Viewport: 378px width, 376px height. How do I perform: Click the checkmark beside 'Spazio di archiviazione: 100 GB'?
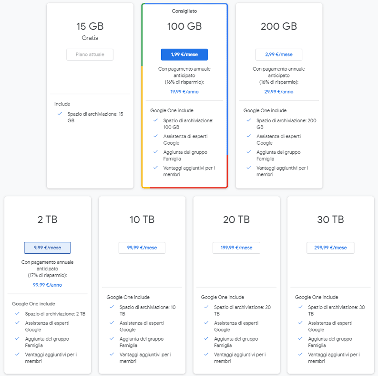click(x=155, y=120)
